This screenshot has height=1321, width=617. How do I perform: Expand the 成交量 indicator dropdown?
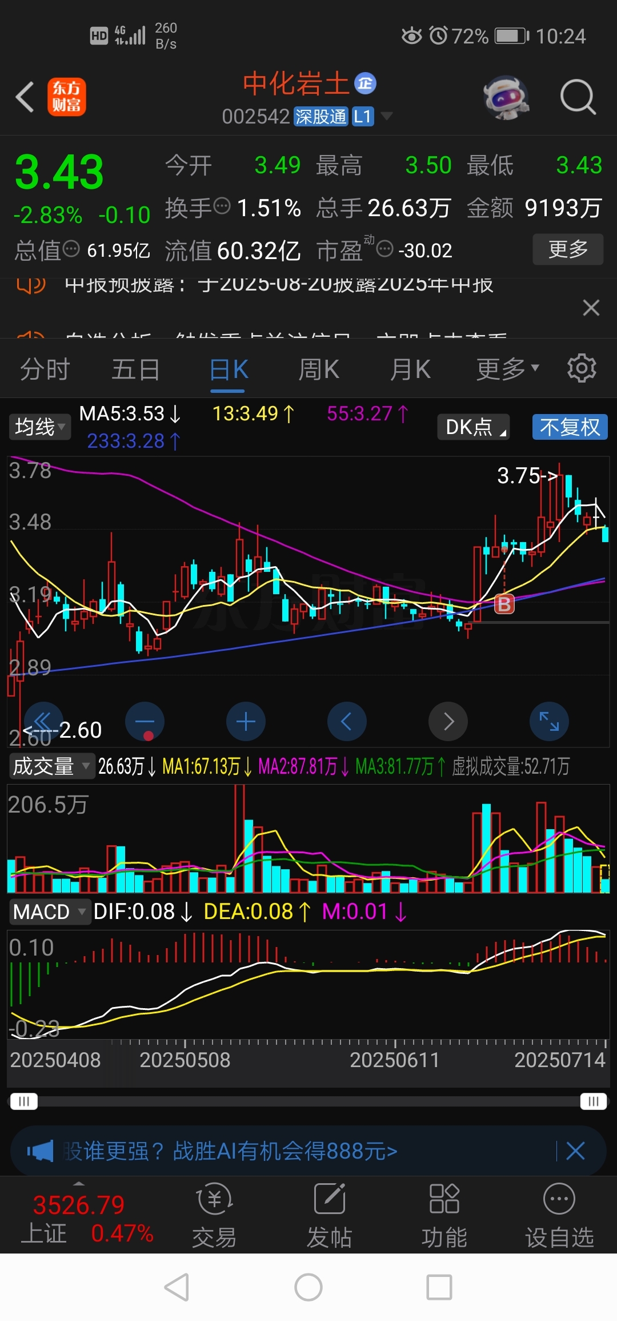[51, 766]
